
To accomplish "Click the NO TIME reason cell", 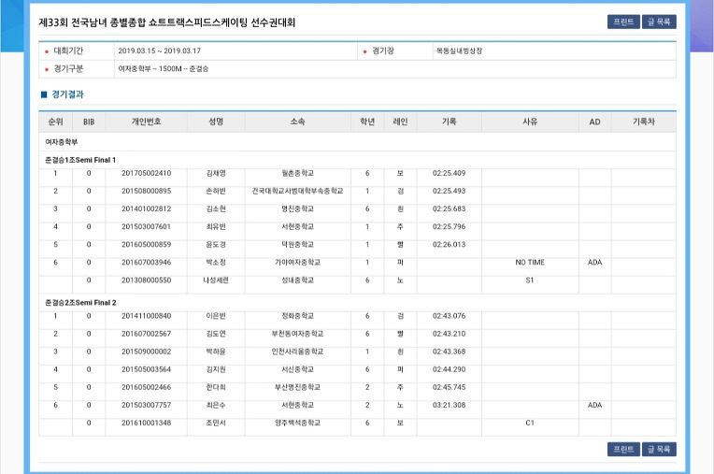I will coord(530,263).
